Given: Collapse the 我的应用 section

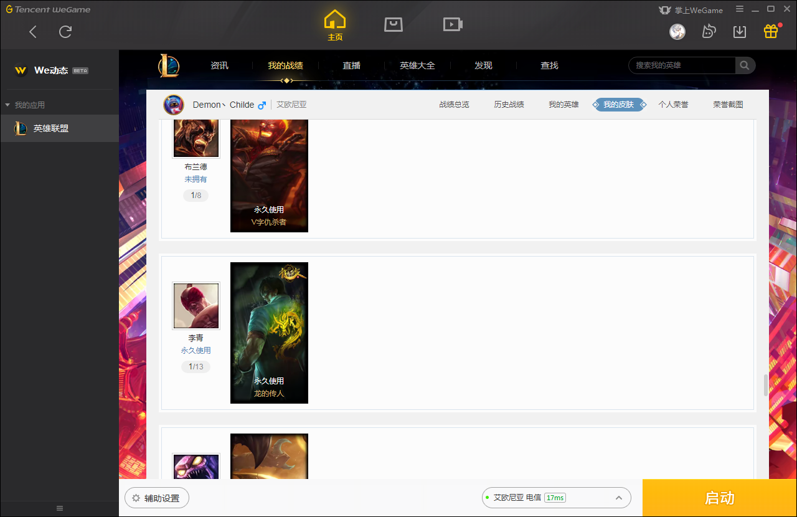Looking at the screenshot, I should pyautogui.click(x=25, y=105).
